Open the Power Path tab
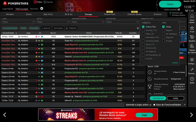The height and width of the screenshot is (122, 196). [x=110, y=14]
